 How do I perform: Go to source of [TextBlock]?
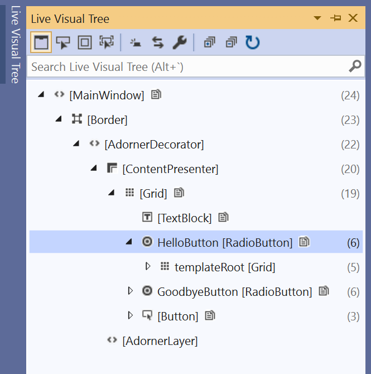pyautogui.click(x=223, y=217)
